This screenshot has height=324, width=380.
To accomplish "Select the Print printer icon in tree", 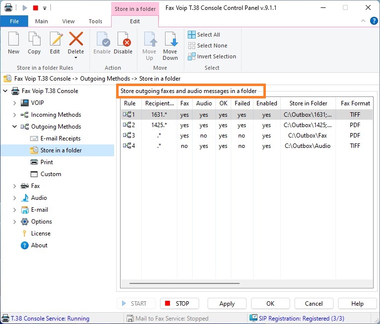I will (34, 162).
